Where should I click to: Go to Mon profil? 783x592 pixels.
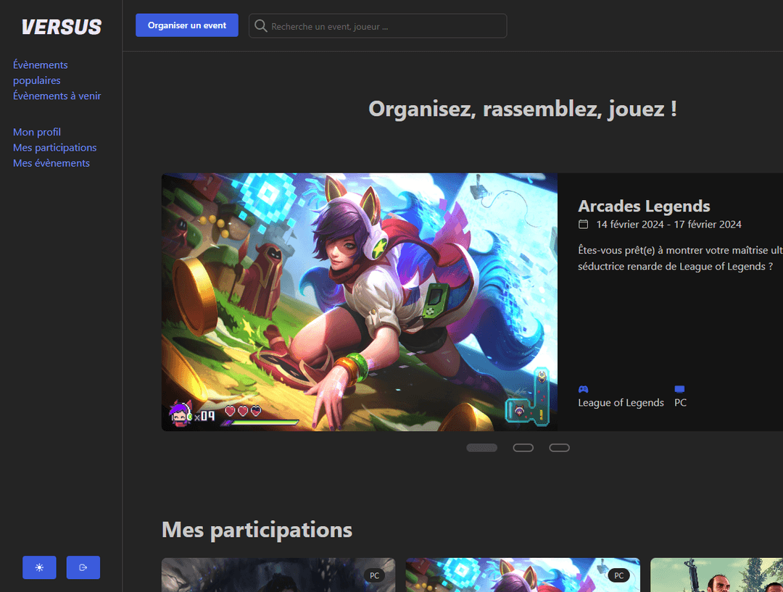coord(37,133)
